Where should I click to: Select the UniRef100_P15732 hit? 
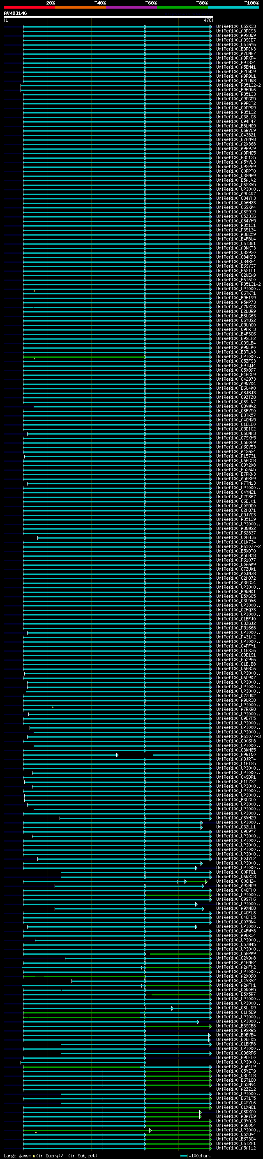tap(235, 782)
